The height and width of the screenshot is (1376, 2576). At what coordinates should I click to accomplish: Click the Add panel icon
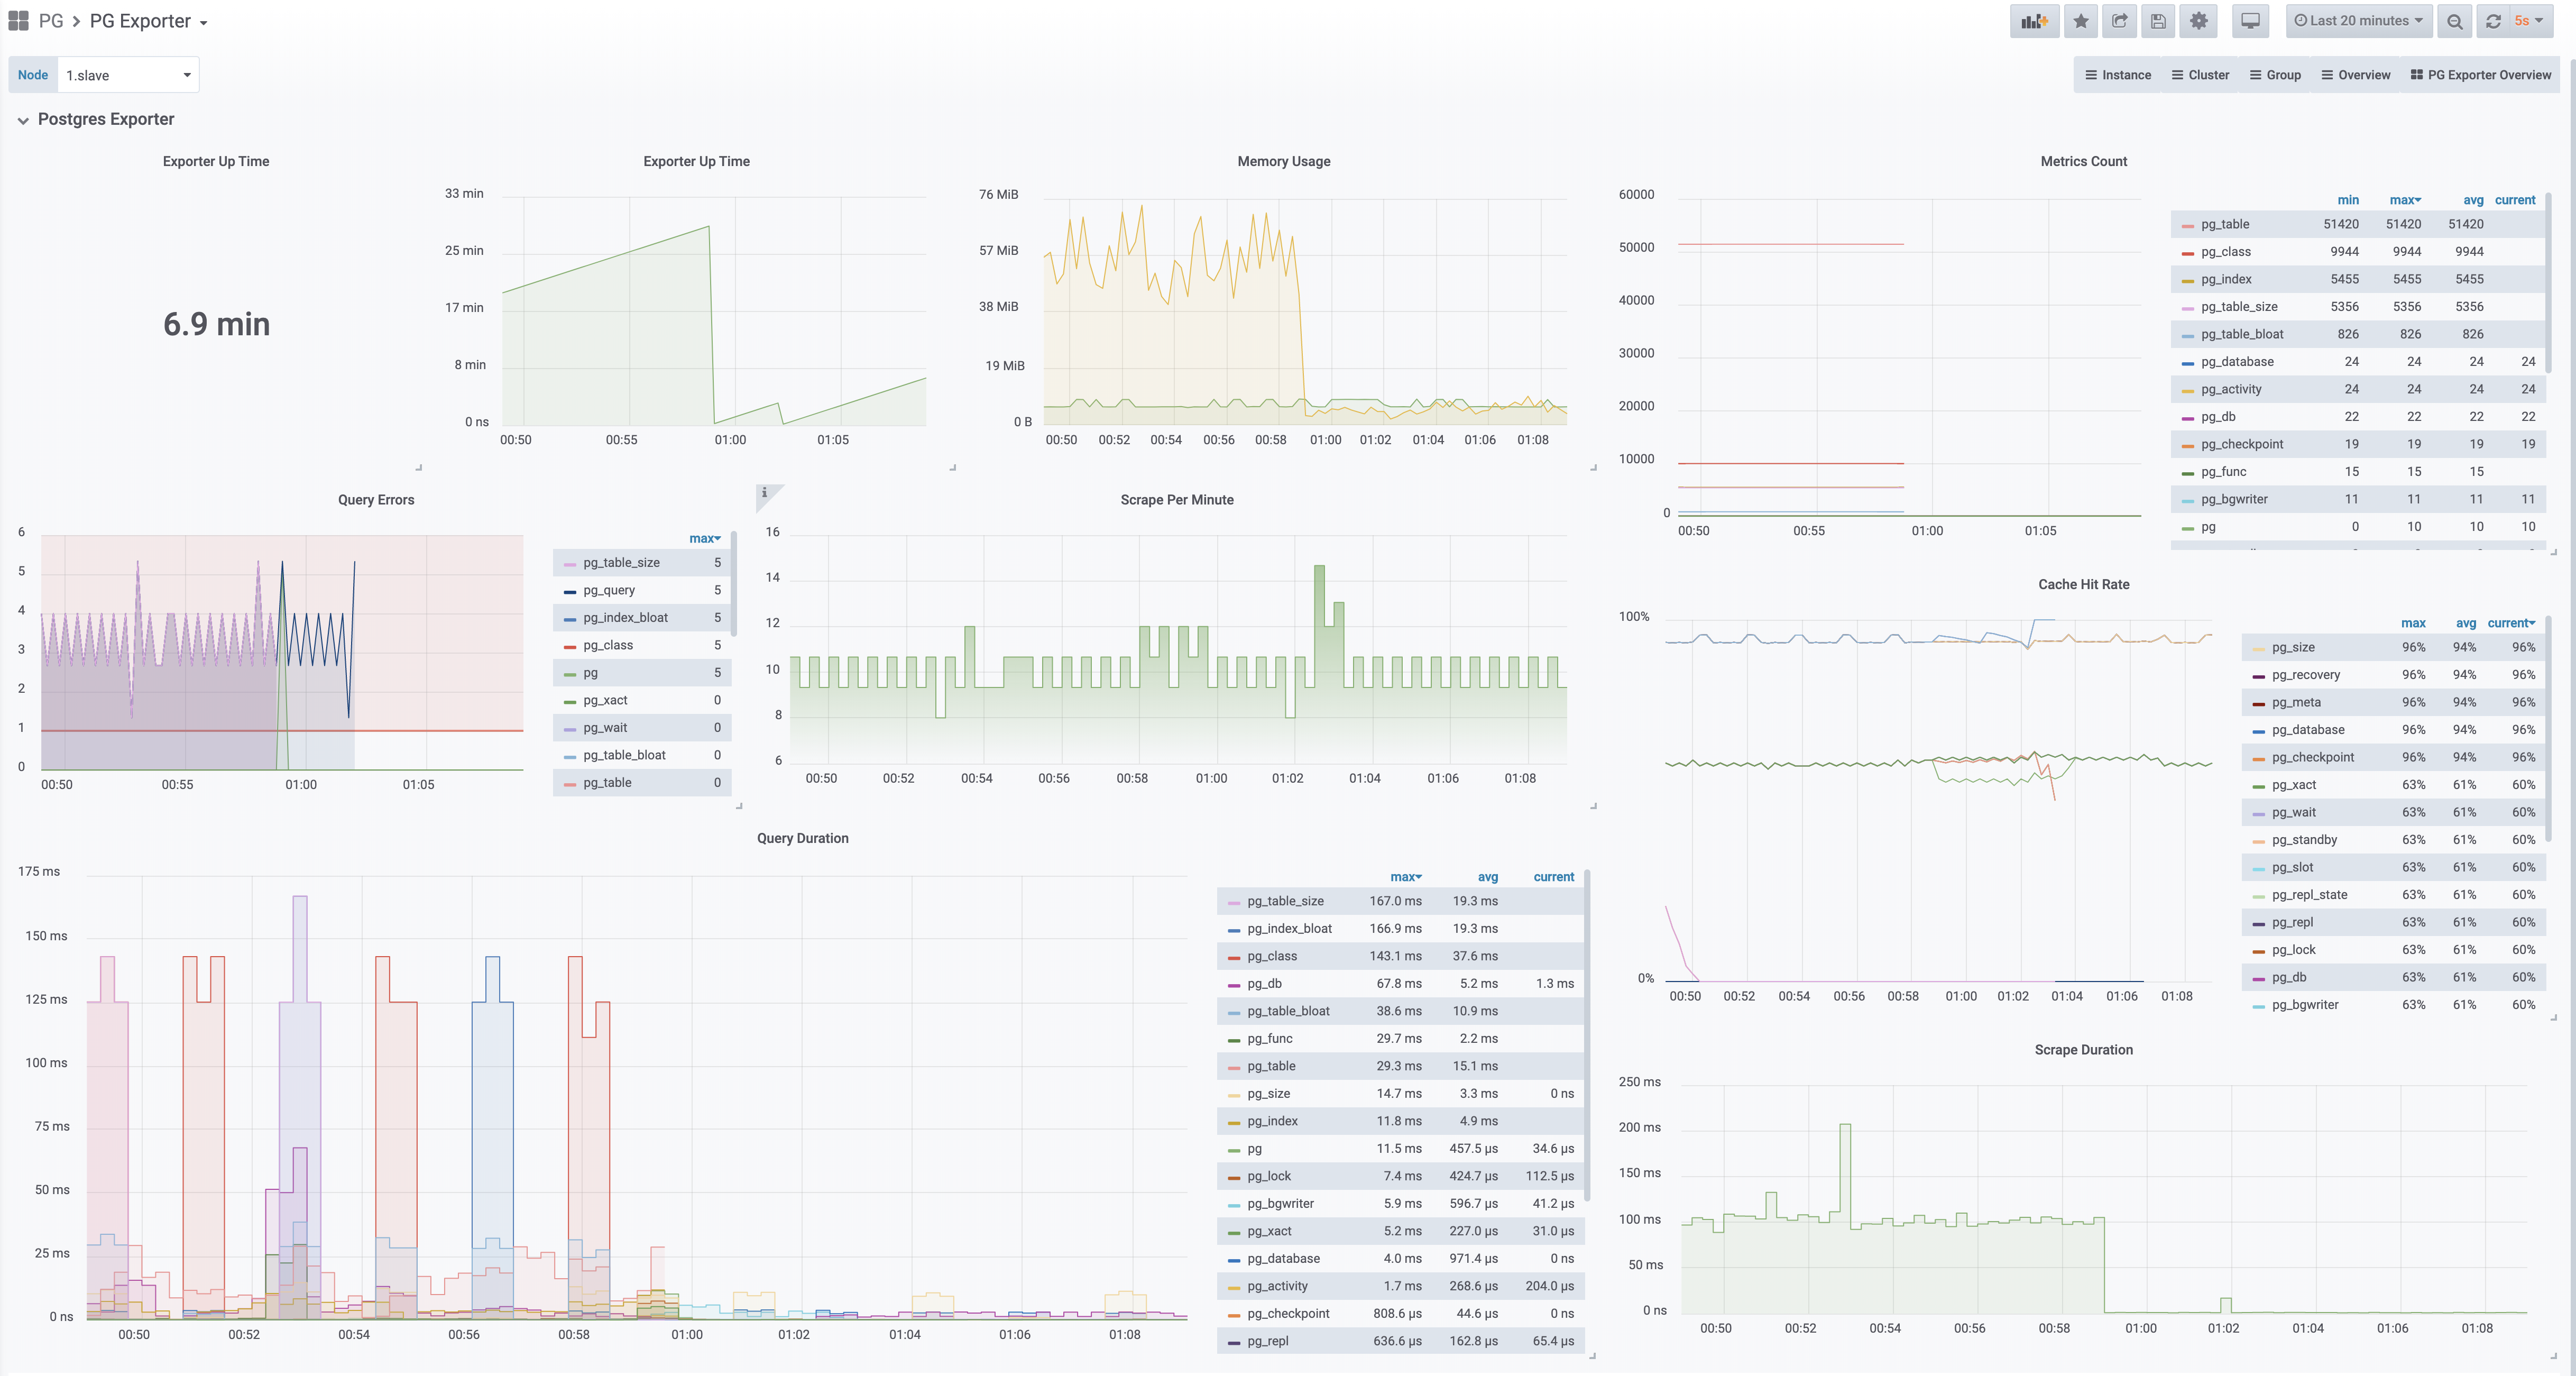[2034, 21]
